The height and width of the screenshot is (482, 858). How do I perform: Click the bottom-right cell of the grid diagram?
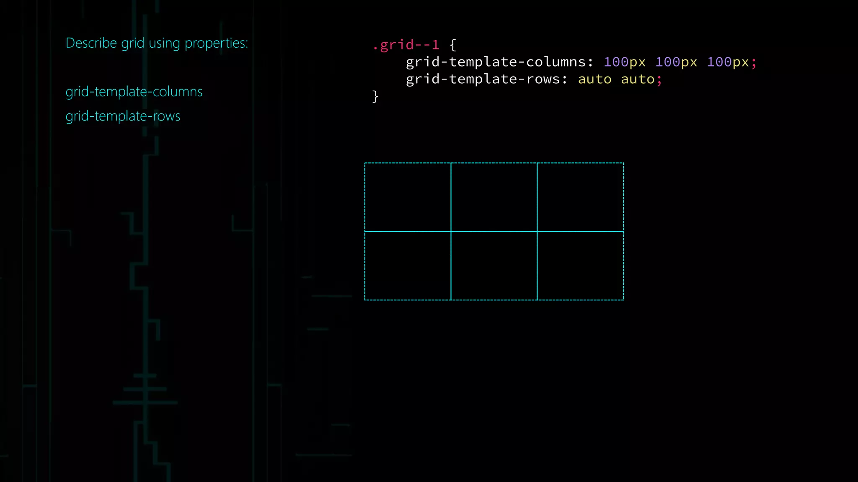[x=580, y=266]
